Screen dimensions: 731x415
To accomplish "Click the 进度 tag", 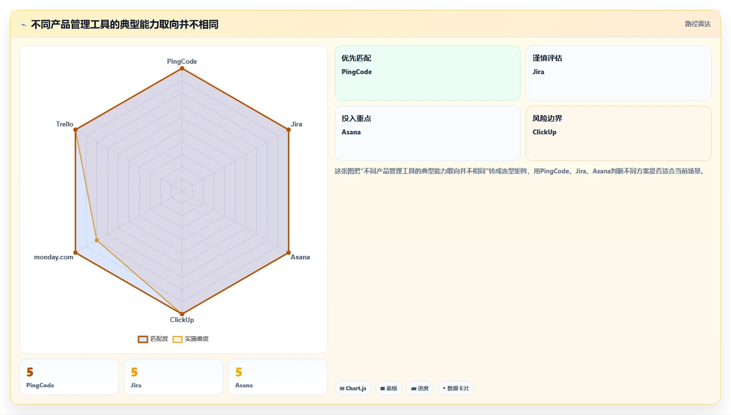I will [x=420, y=388].
